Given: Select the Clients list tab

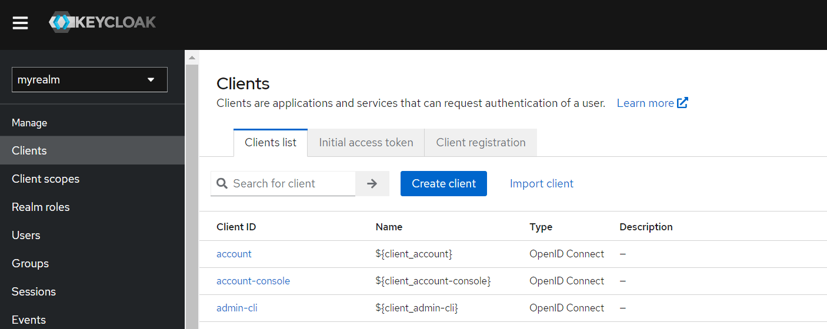Looking at the screenshot, I should pos(271,143).
